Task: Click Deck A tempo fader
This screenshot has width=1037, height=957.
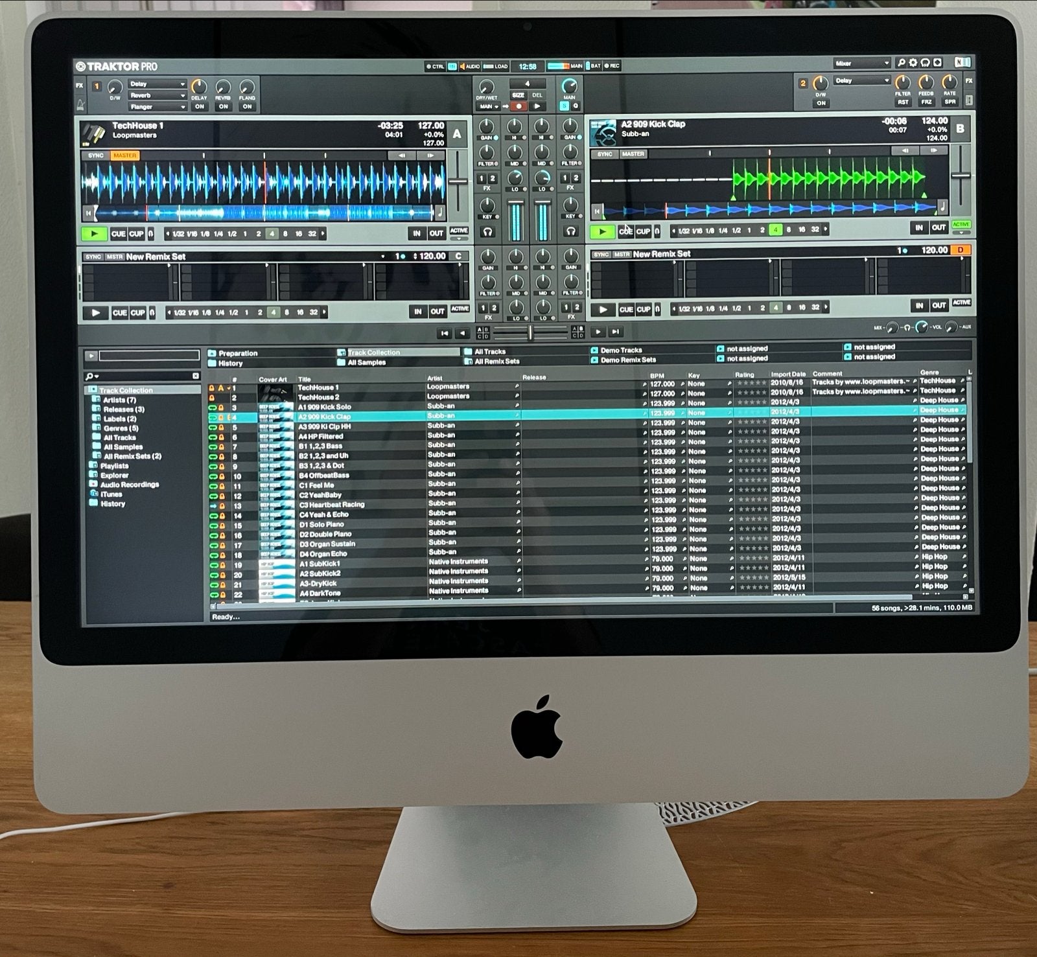Action: coord(458,181)
